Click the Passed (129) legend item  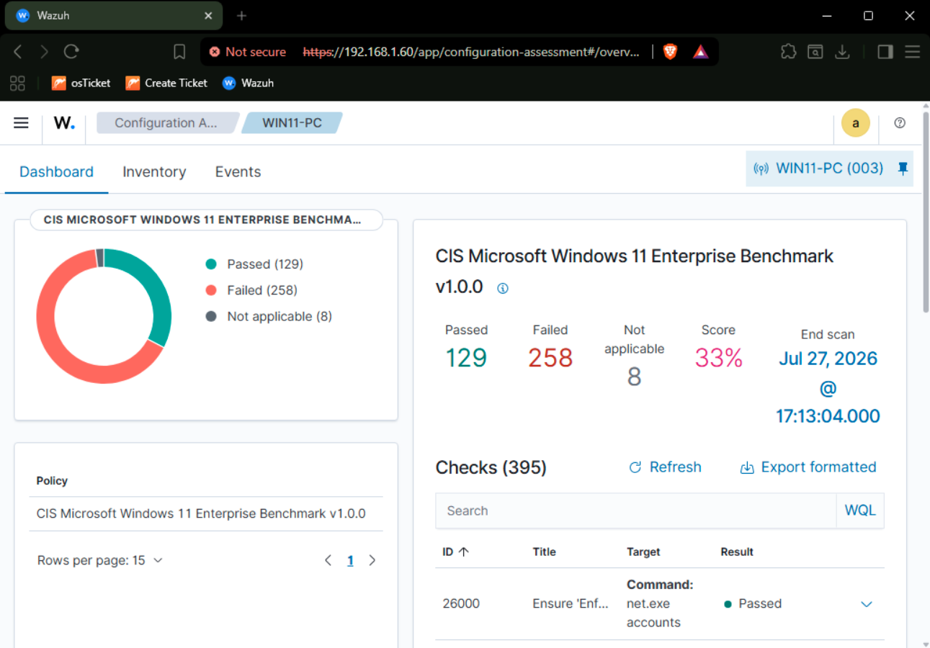254,264
